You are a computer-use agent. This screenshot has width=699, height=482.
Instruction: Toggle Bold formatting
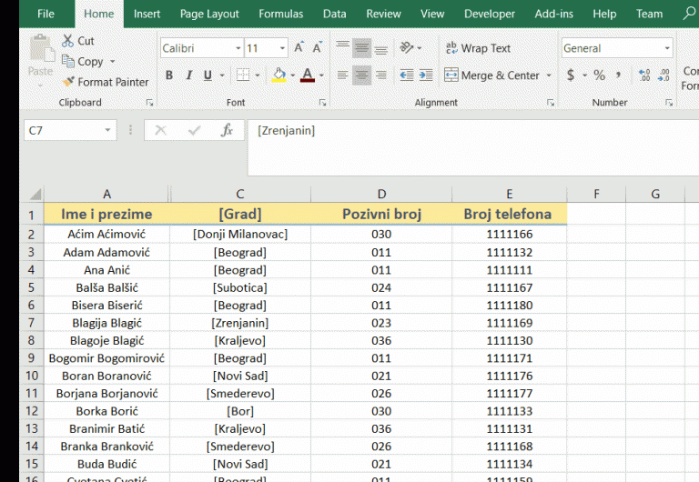pos(169,75)
